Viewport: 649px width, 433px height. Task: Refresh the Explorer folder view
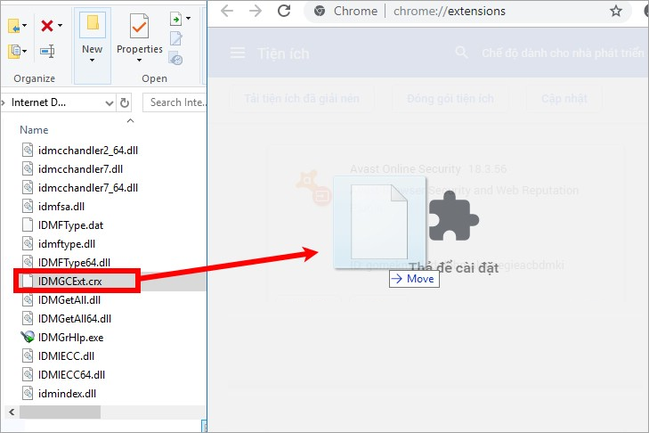coord(124,102)
